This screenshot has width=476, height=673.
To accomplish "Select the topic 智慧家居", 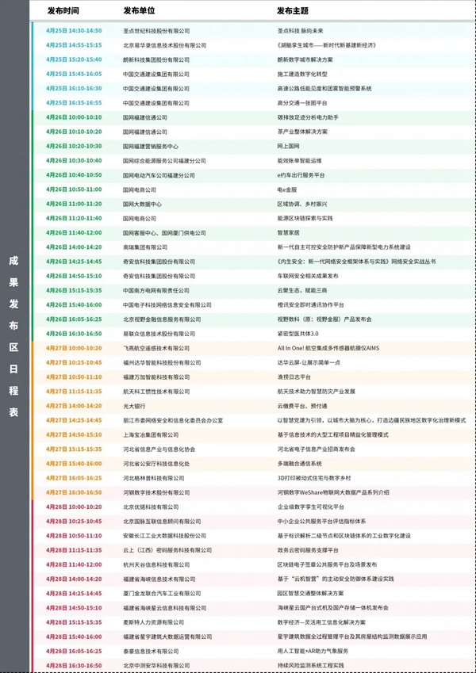I will [x=290, y=233].
